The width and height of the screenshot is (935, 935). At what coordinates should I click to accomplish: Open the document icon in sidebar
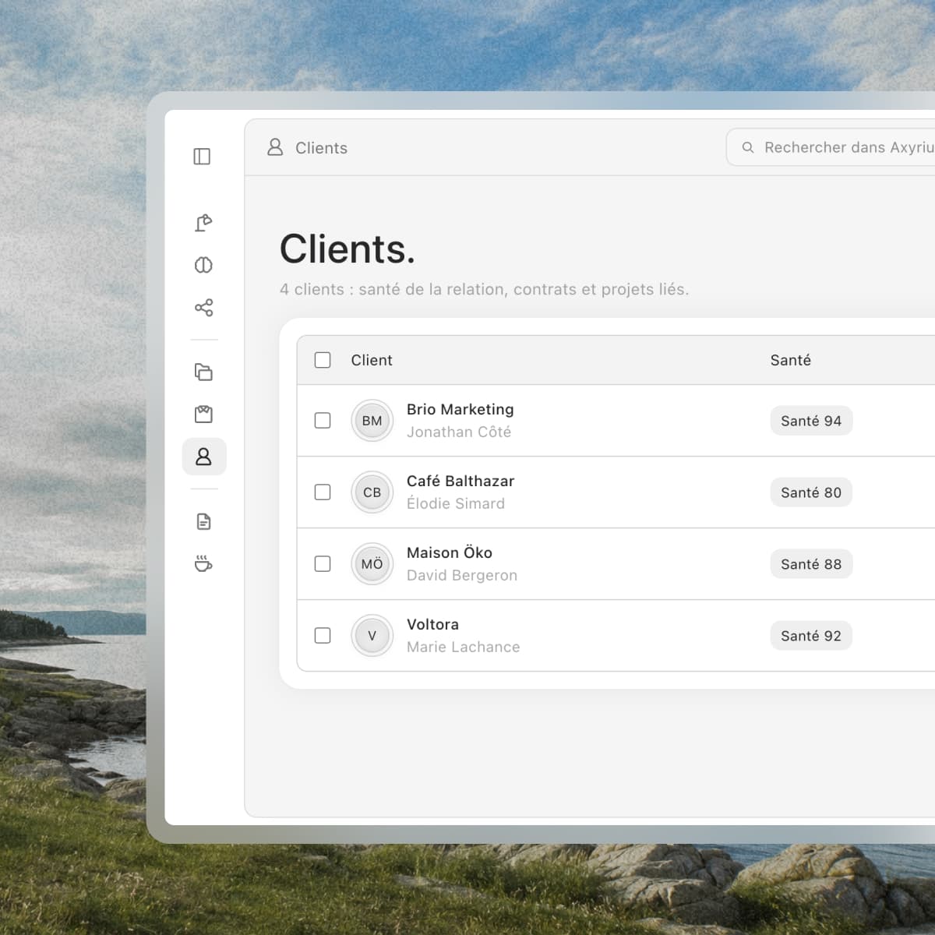[203, 521]
